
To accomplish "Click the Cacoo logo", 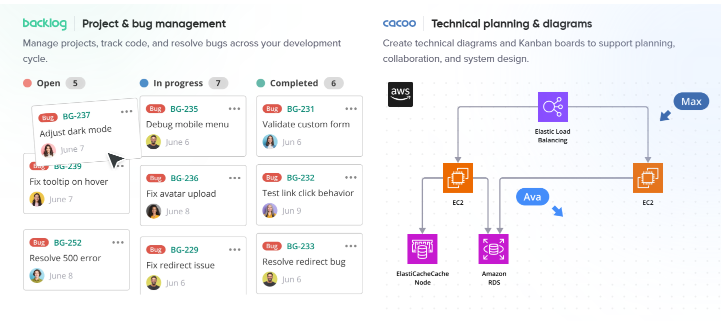I will pyautogui.click(x=399, y=23).
